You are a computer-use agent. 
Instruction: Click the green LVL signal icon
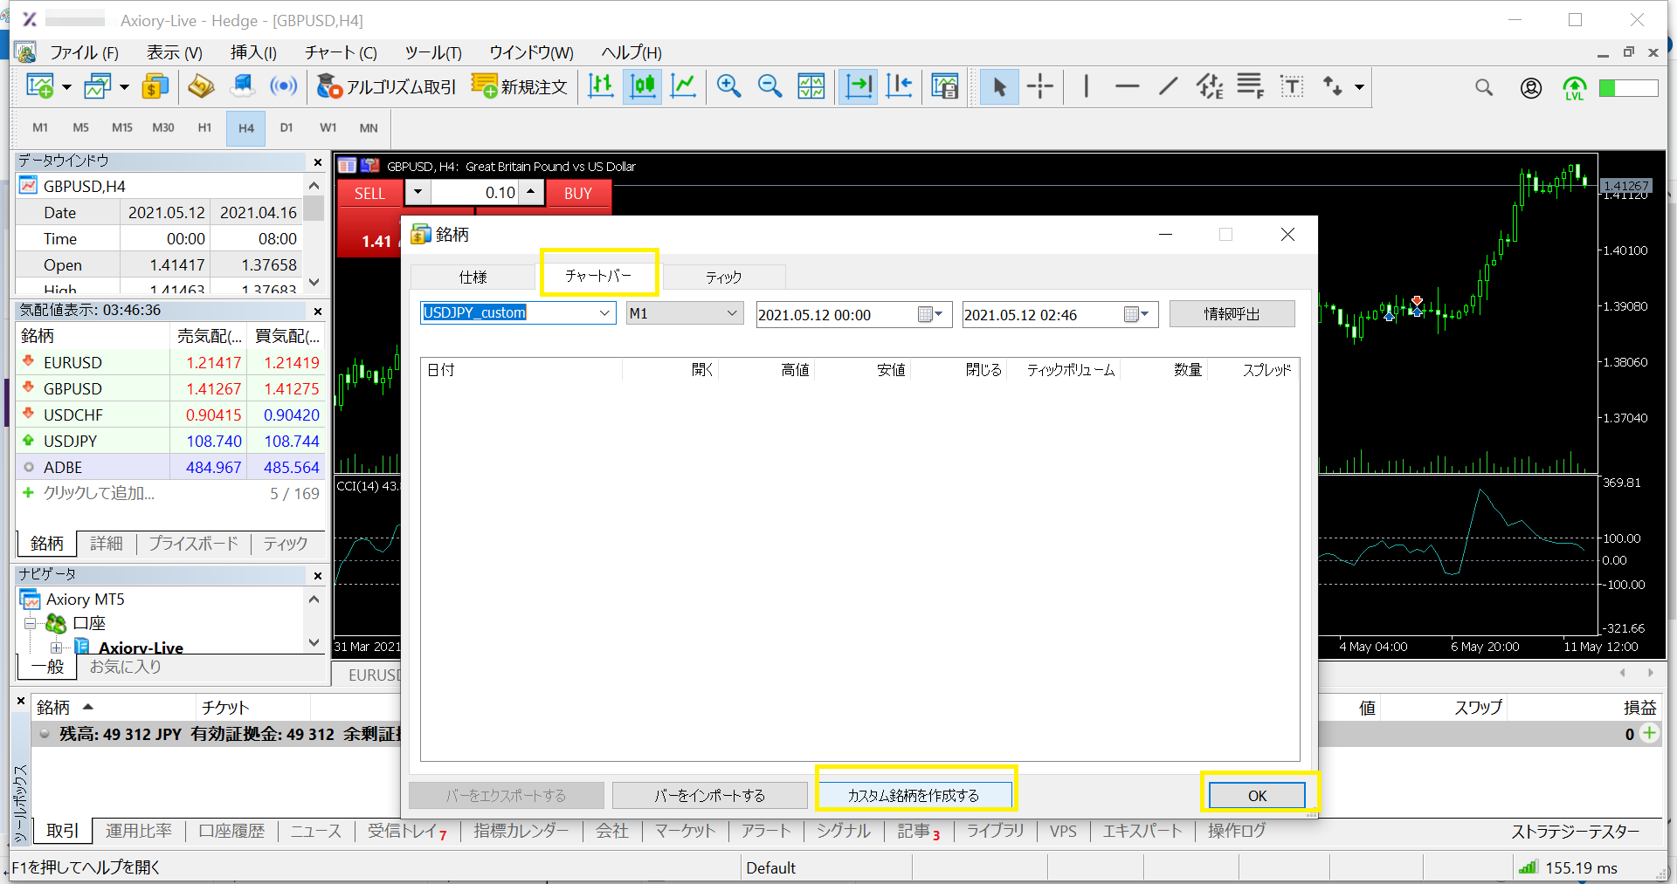click(x=1574, y=88)
